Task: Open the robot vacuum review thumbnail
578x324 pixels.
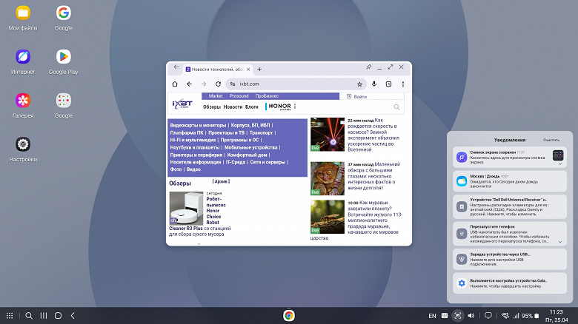Action: [x=186, y=208]
